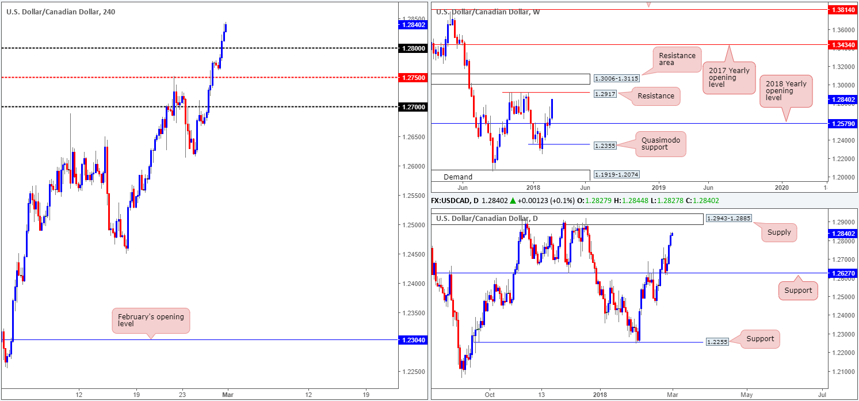Click the 1.25790 blue price label

tap(842, 123)
